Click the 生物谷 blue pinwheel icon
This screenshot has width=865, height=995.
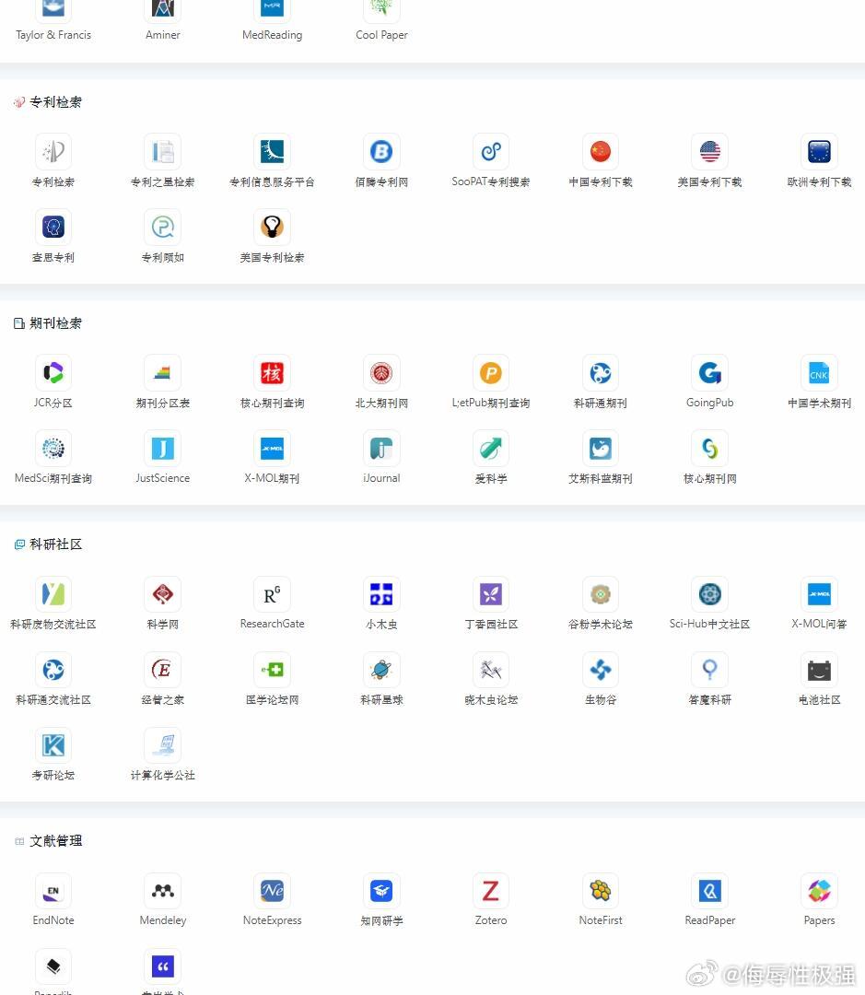point(601,670)
